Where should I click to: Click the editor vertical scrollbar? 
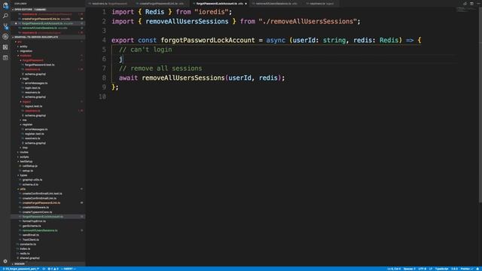coord(480,105)
